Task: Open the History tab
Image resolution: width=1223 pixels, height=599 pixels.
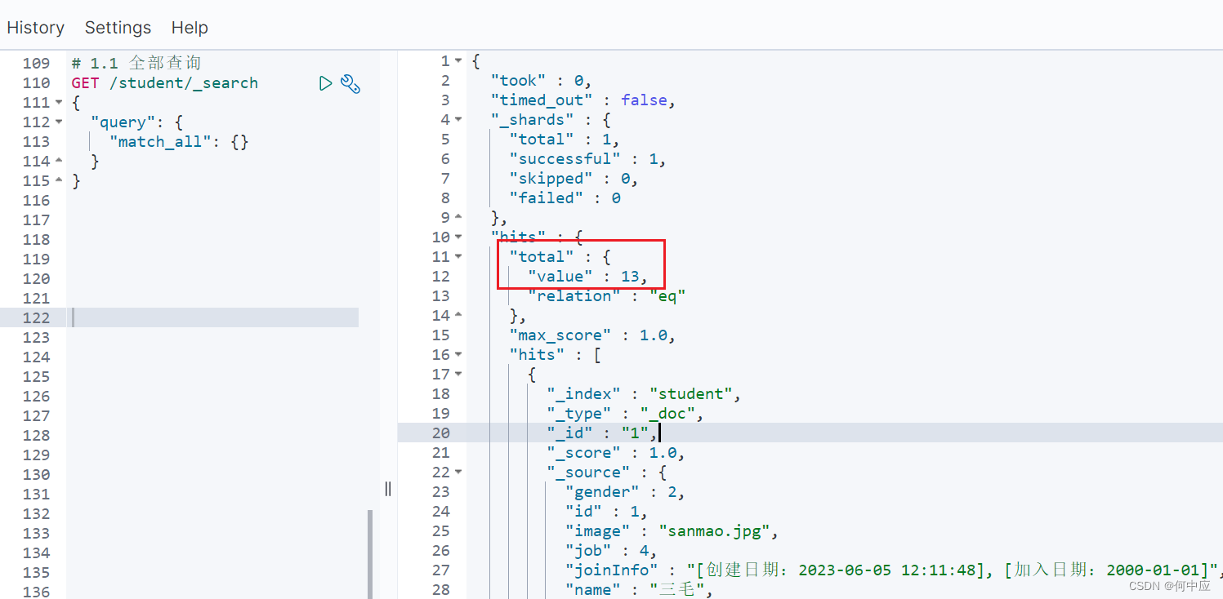Action: coord(35,28)
